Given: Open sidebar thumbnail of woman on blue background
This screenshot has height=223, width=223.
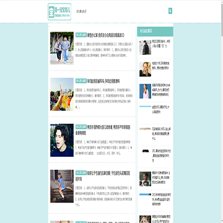Looking at the screenshot, I should pos(145,91).
